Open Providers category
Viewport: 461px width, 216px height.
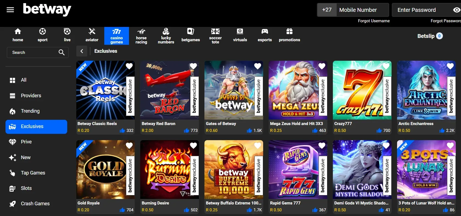[36, 96]
